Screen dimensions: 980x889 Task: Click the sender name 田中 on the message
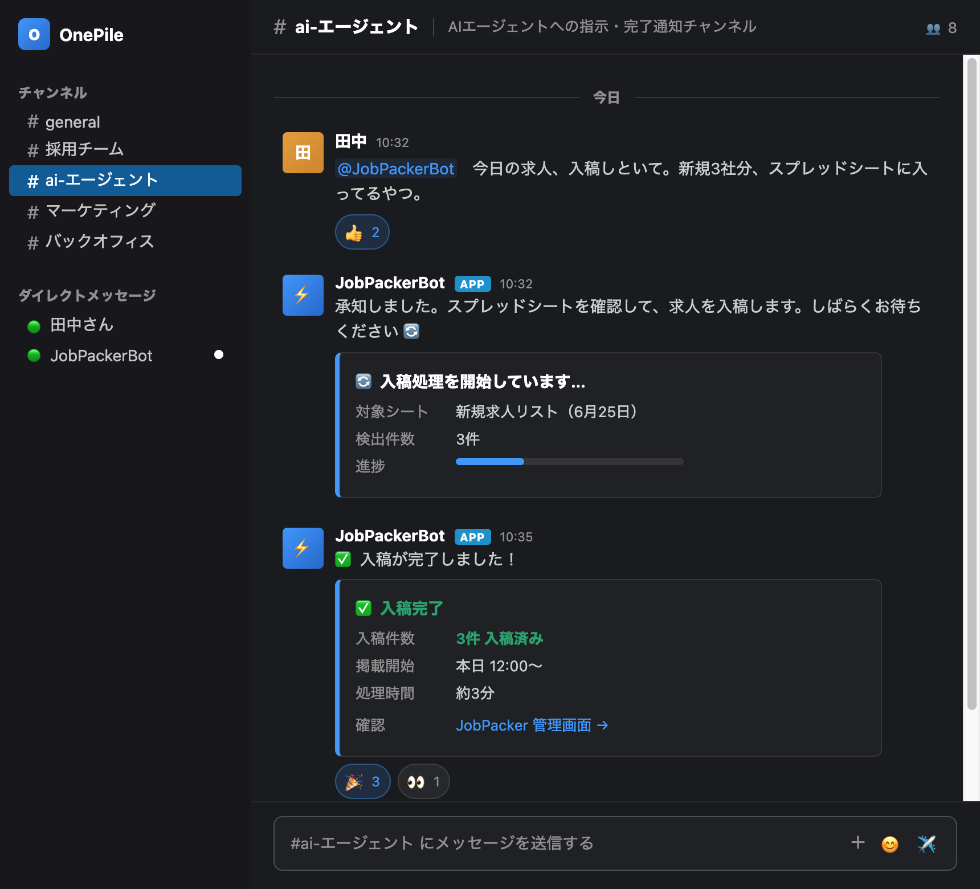tap(350, 141)
